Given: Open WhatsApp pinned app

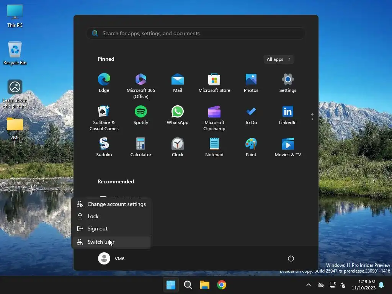Looking at the screenshot, I should tap(178, 115).
